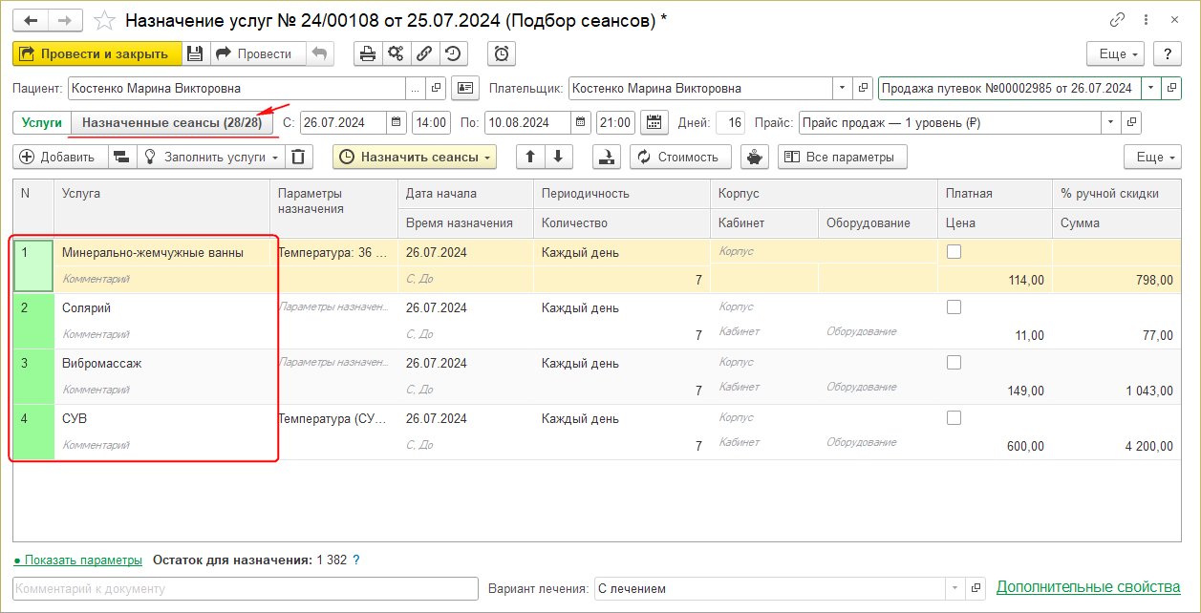
Task: Move row down with arrow icon
Action: click(558, 158)
